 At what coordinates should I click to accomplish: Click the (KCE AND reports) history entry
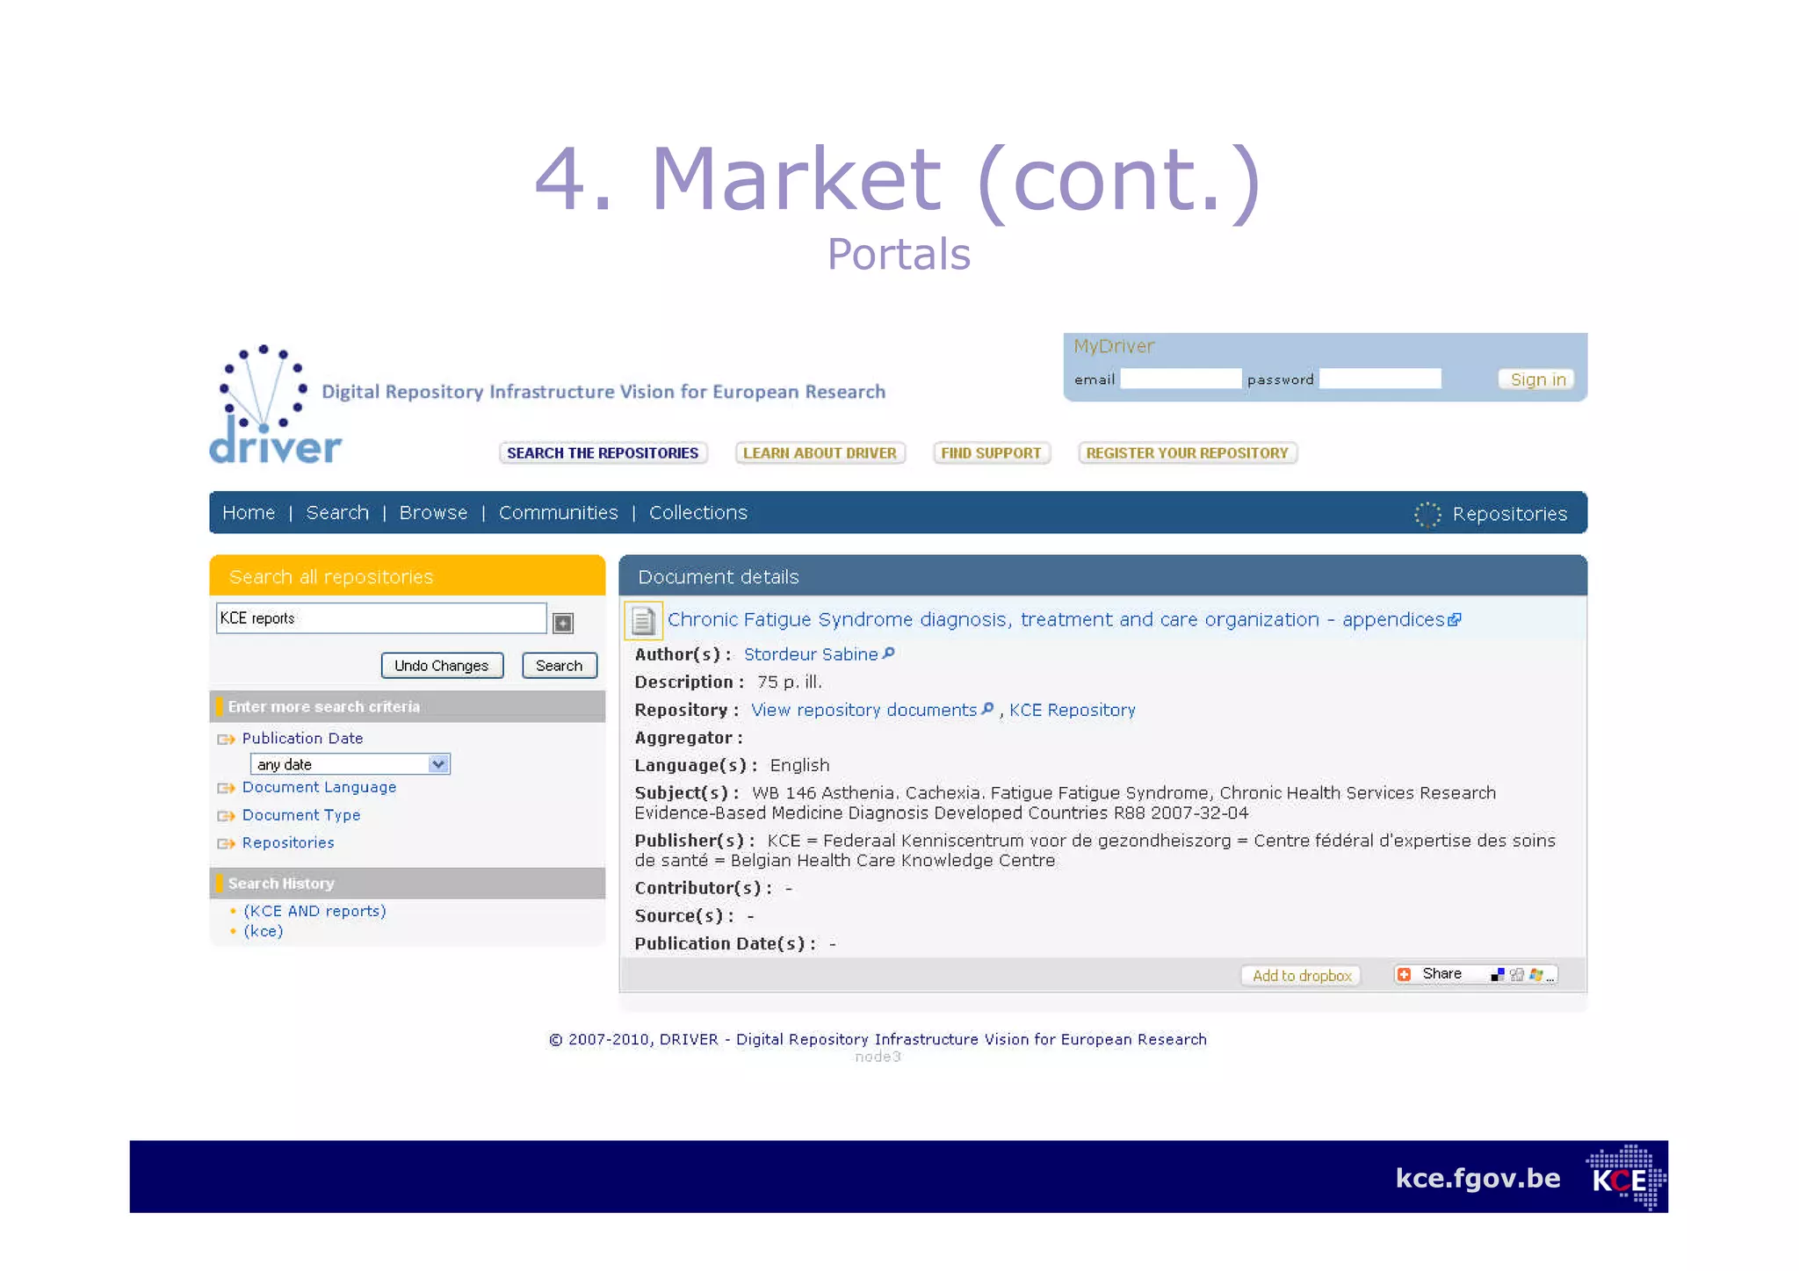(314, 911)
